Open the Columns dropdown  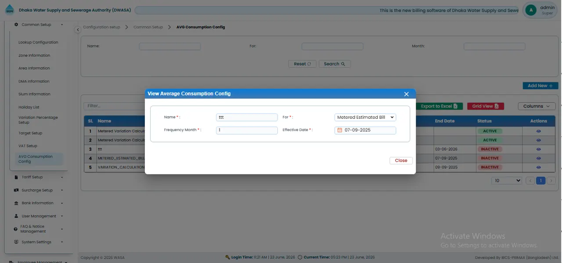(537, 106)
